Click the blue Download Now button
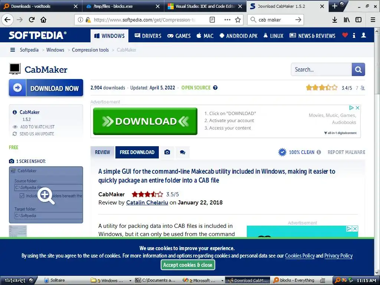The width and height of the screenshot is (380, 285). [46, 88]
